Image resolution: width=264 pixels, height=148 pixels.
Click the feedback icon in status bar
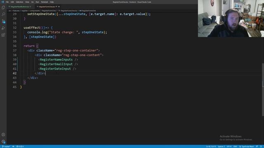[x=257, y=146]
